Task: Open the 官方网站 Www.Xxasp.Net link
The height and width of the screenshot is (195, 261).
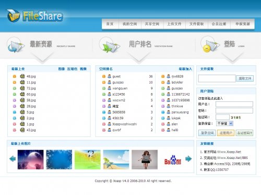Action: [x=222, y=152]
